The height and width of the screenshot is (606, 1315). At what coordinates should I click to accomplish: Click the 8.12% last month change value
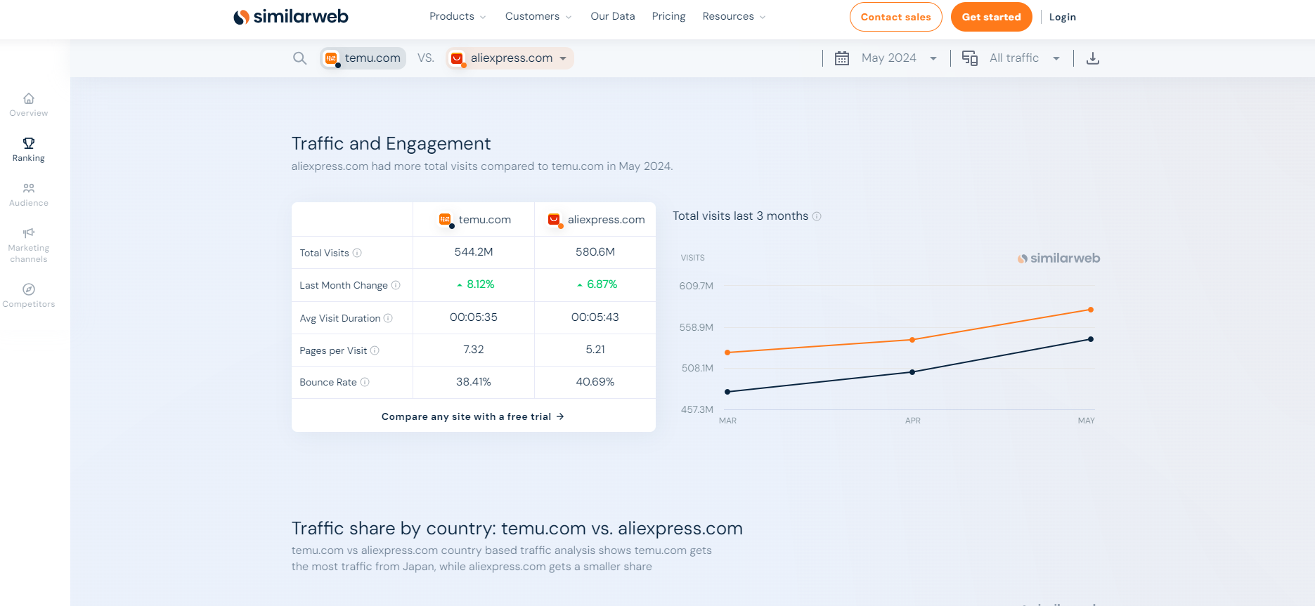click(476, 284)
